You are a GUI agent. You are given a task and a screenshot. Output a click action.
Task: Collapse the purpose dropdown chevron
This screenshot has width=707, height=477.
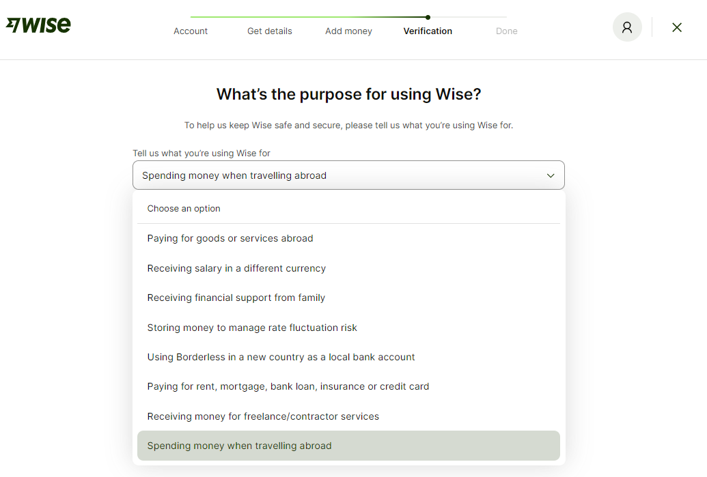(551, 175)
